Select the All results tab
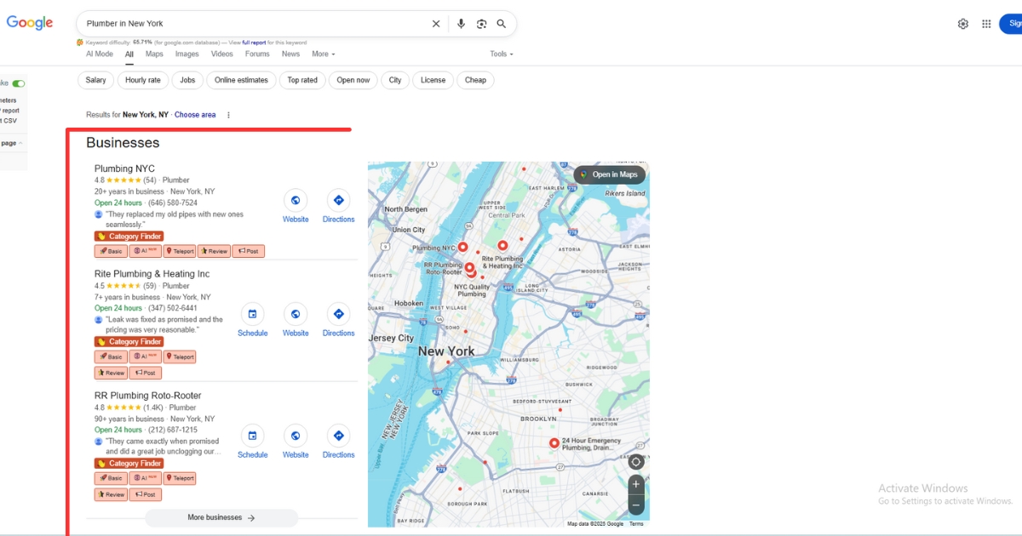The image size is (1022, 536). pos(129,54)
